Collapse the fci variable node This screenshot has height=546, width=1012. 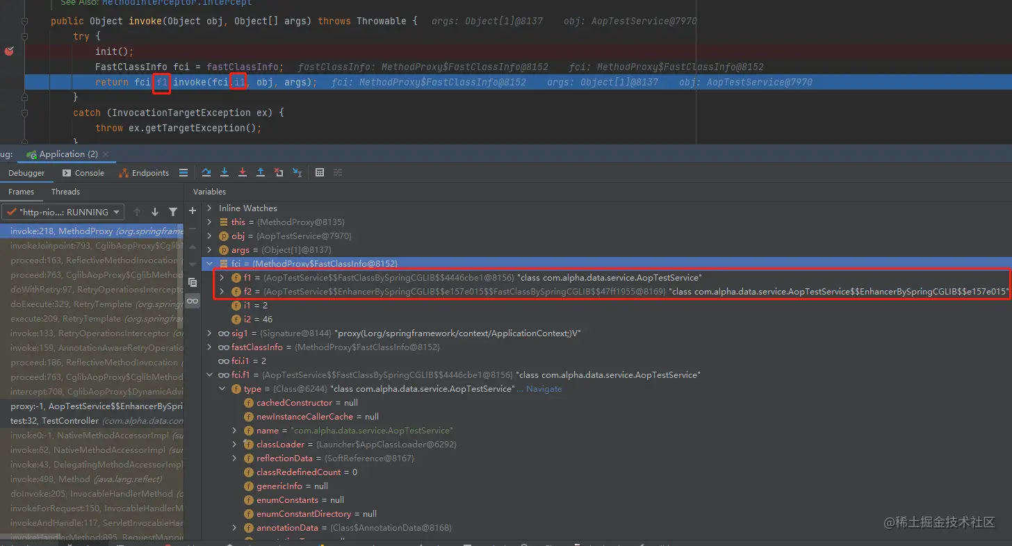point(210,264)
